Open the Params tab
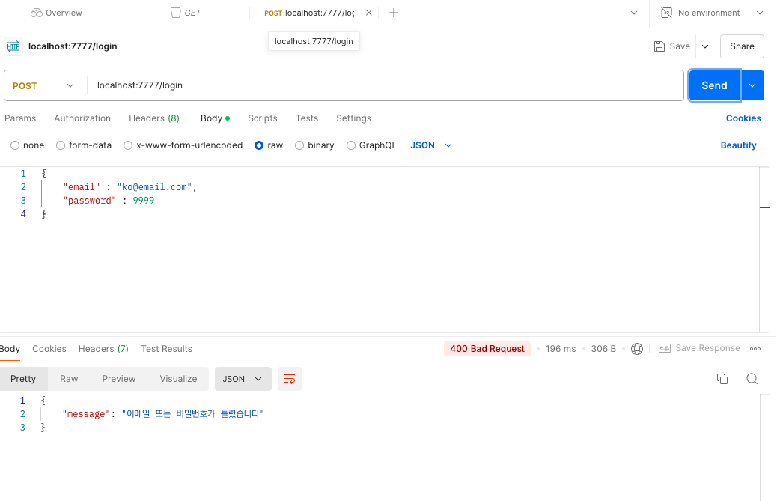 pos(20,118)
